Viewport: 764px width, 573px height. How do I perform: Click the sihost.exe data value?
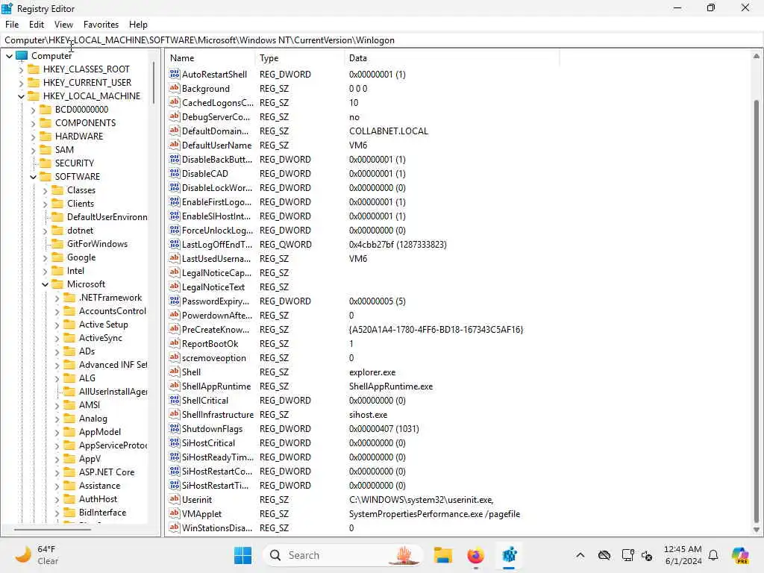coord(368,415)
